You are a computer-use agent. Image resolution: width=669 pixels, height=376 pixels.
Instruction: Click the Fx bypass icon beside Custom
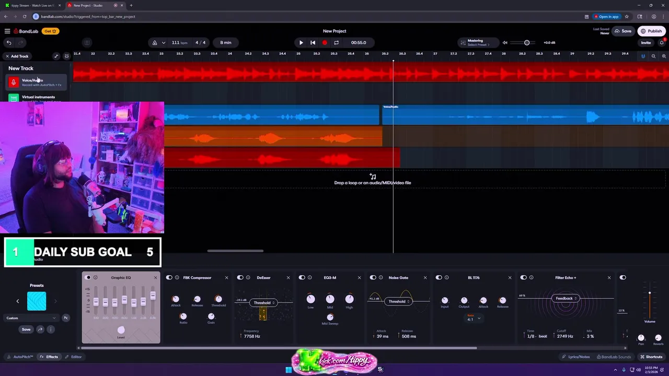pyautogui.click(x=66, y=318)
